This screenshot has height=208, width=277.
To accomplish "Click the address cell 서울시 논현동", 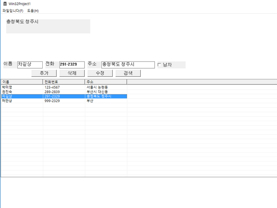I will click(x=97, y=87).
